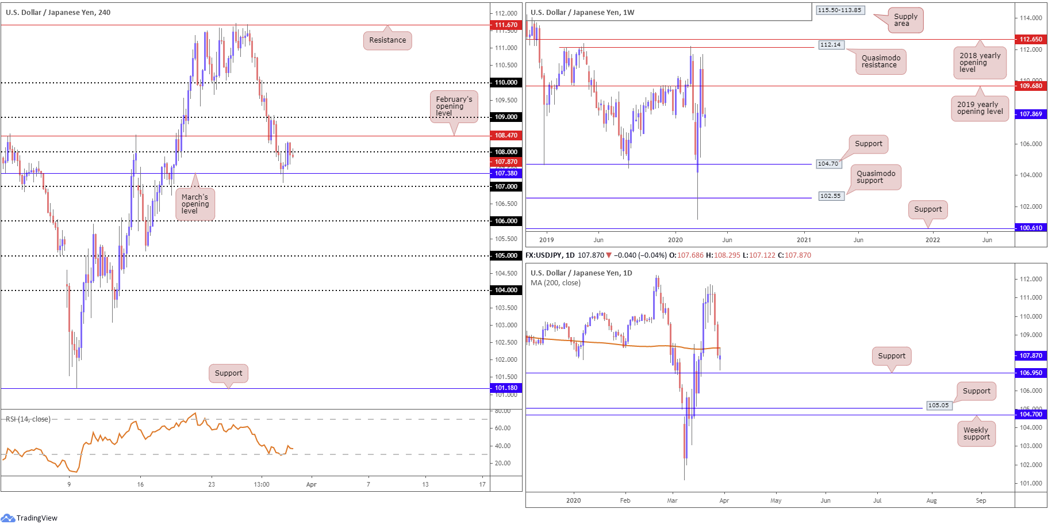The image size is (1048, 524).
Task: Click the 100.610 blue price label
Action: click(1031, 228)
